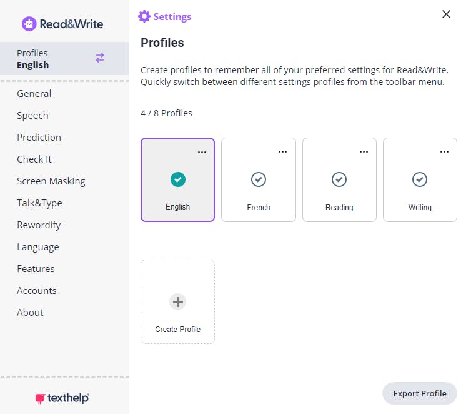Click the texthelp logo
The image size is (466, 414).
pos(62,398)
